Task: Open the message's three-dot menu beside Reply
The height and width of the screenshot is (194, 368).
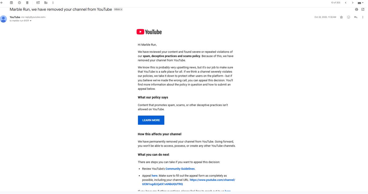Action: 363,17
